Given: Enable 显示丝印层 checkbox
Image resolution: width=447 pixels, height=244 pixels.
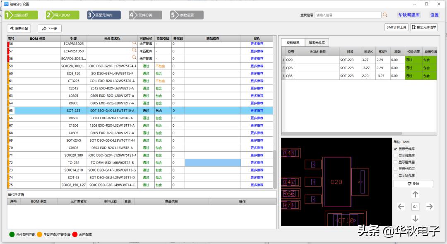Looking at the screenshot, I should click(394, 168).
